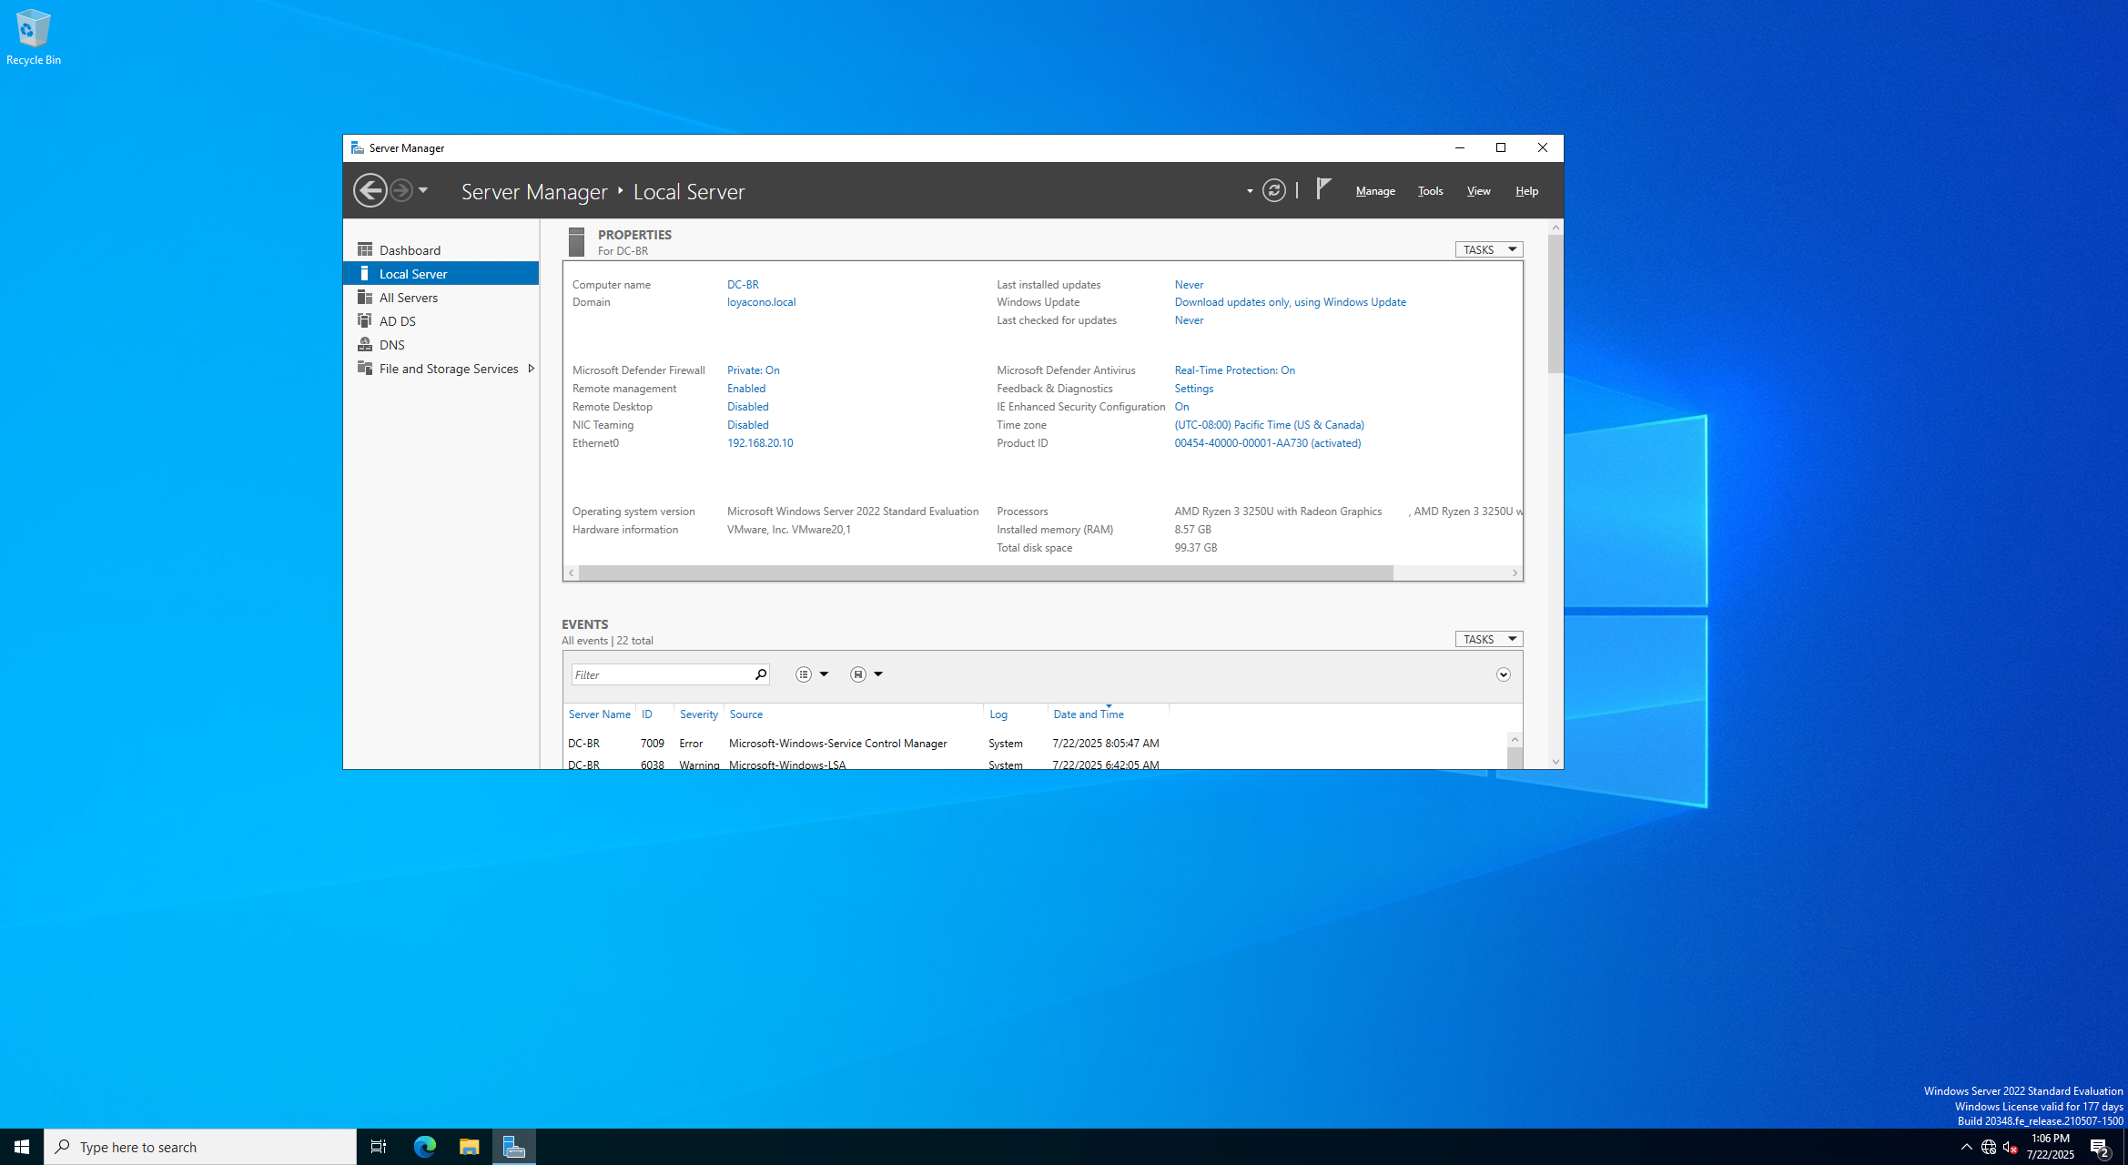Click the main vertical scrollbar thumb
Image resolution: width=2128 pixels, height=1165 pixels.
point(1555,303)
